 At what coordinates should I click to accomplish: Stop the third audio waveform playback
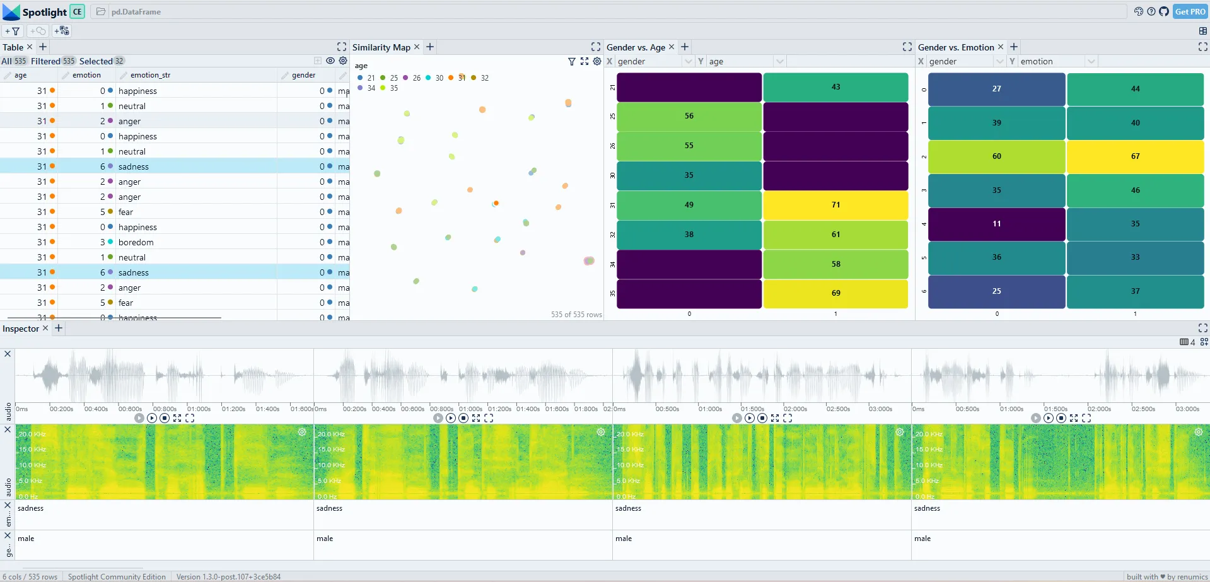click(x=762, y=418)
